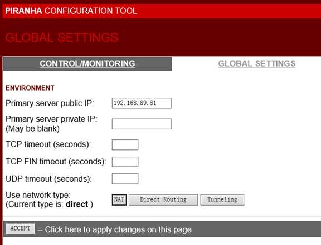Click the 'Primary server public IP:' label
The image size is (321, 245).
tap(50, 103)
